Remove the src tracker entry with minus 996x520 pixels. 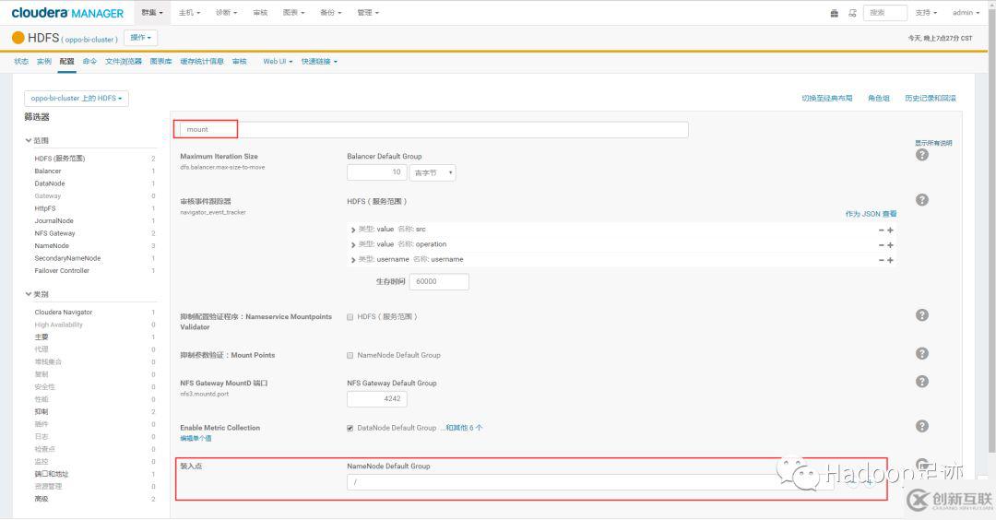pos(881,230)
